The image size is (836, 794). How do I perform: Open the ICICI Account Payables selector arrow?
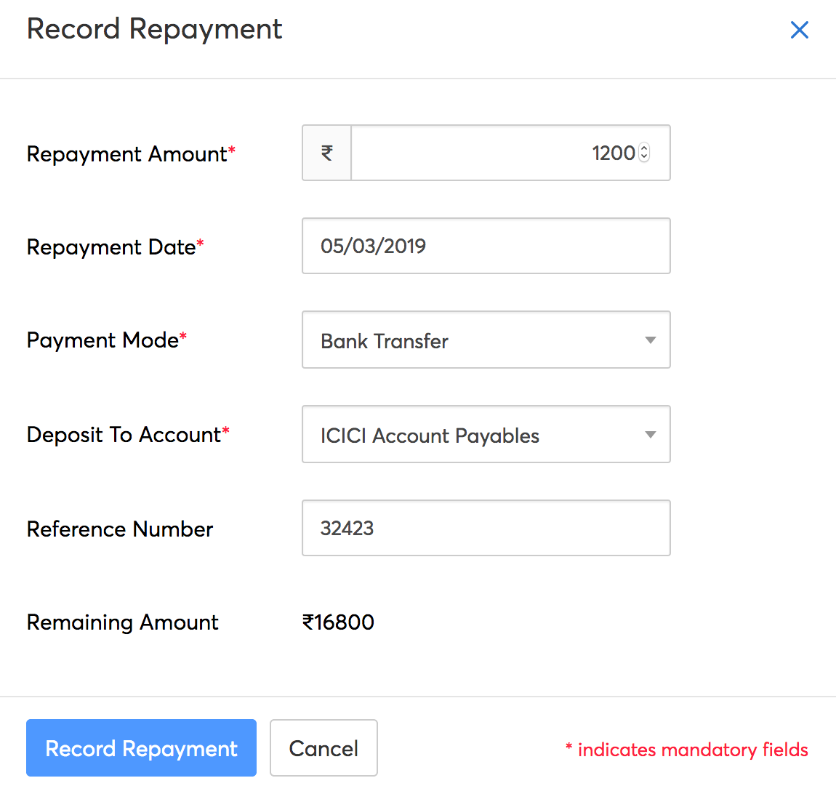pos(651,434)
